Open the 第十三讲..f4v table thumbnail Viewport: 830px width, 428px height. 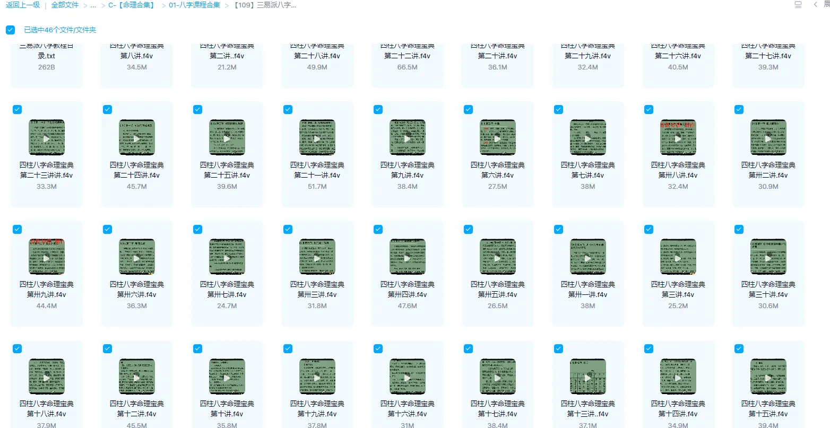coord(588,377)
